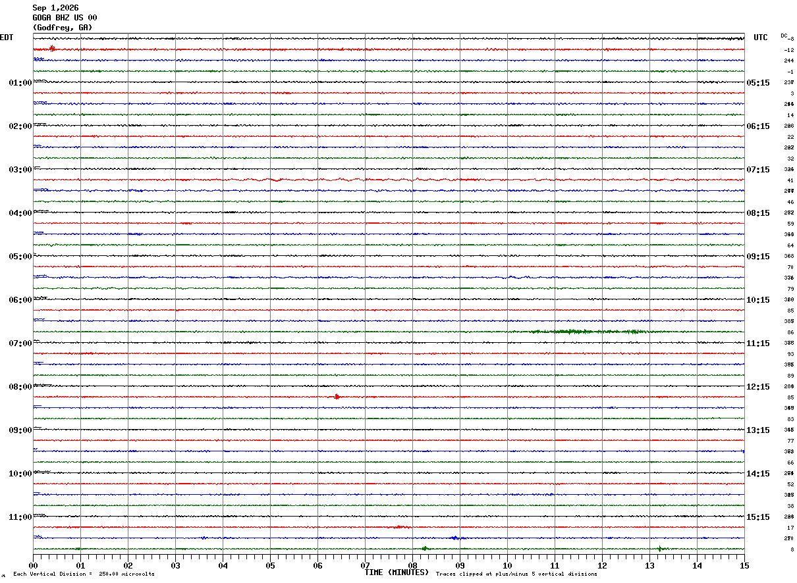797x583 pixels.
Task: Click the 15:15 UTC time label
Action: pos(758,517)
